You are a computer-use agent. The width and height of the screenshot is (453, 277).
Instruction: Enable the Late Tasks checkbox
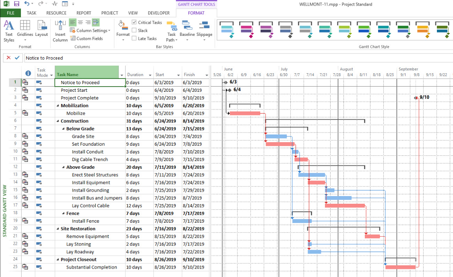click(x=134, y=38)
